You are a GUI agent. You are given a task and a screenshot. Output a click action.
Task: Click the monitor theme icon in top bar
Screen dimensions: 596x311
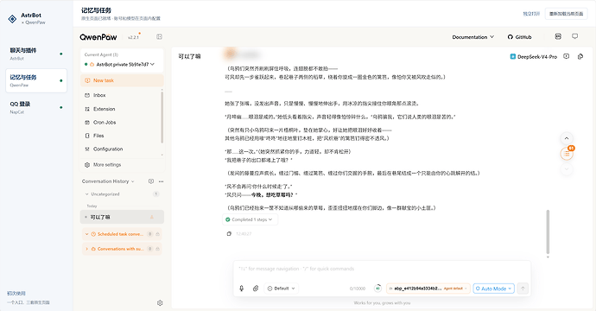pyautogui.click(x=574, y=36)
